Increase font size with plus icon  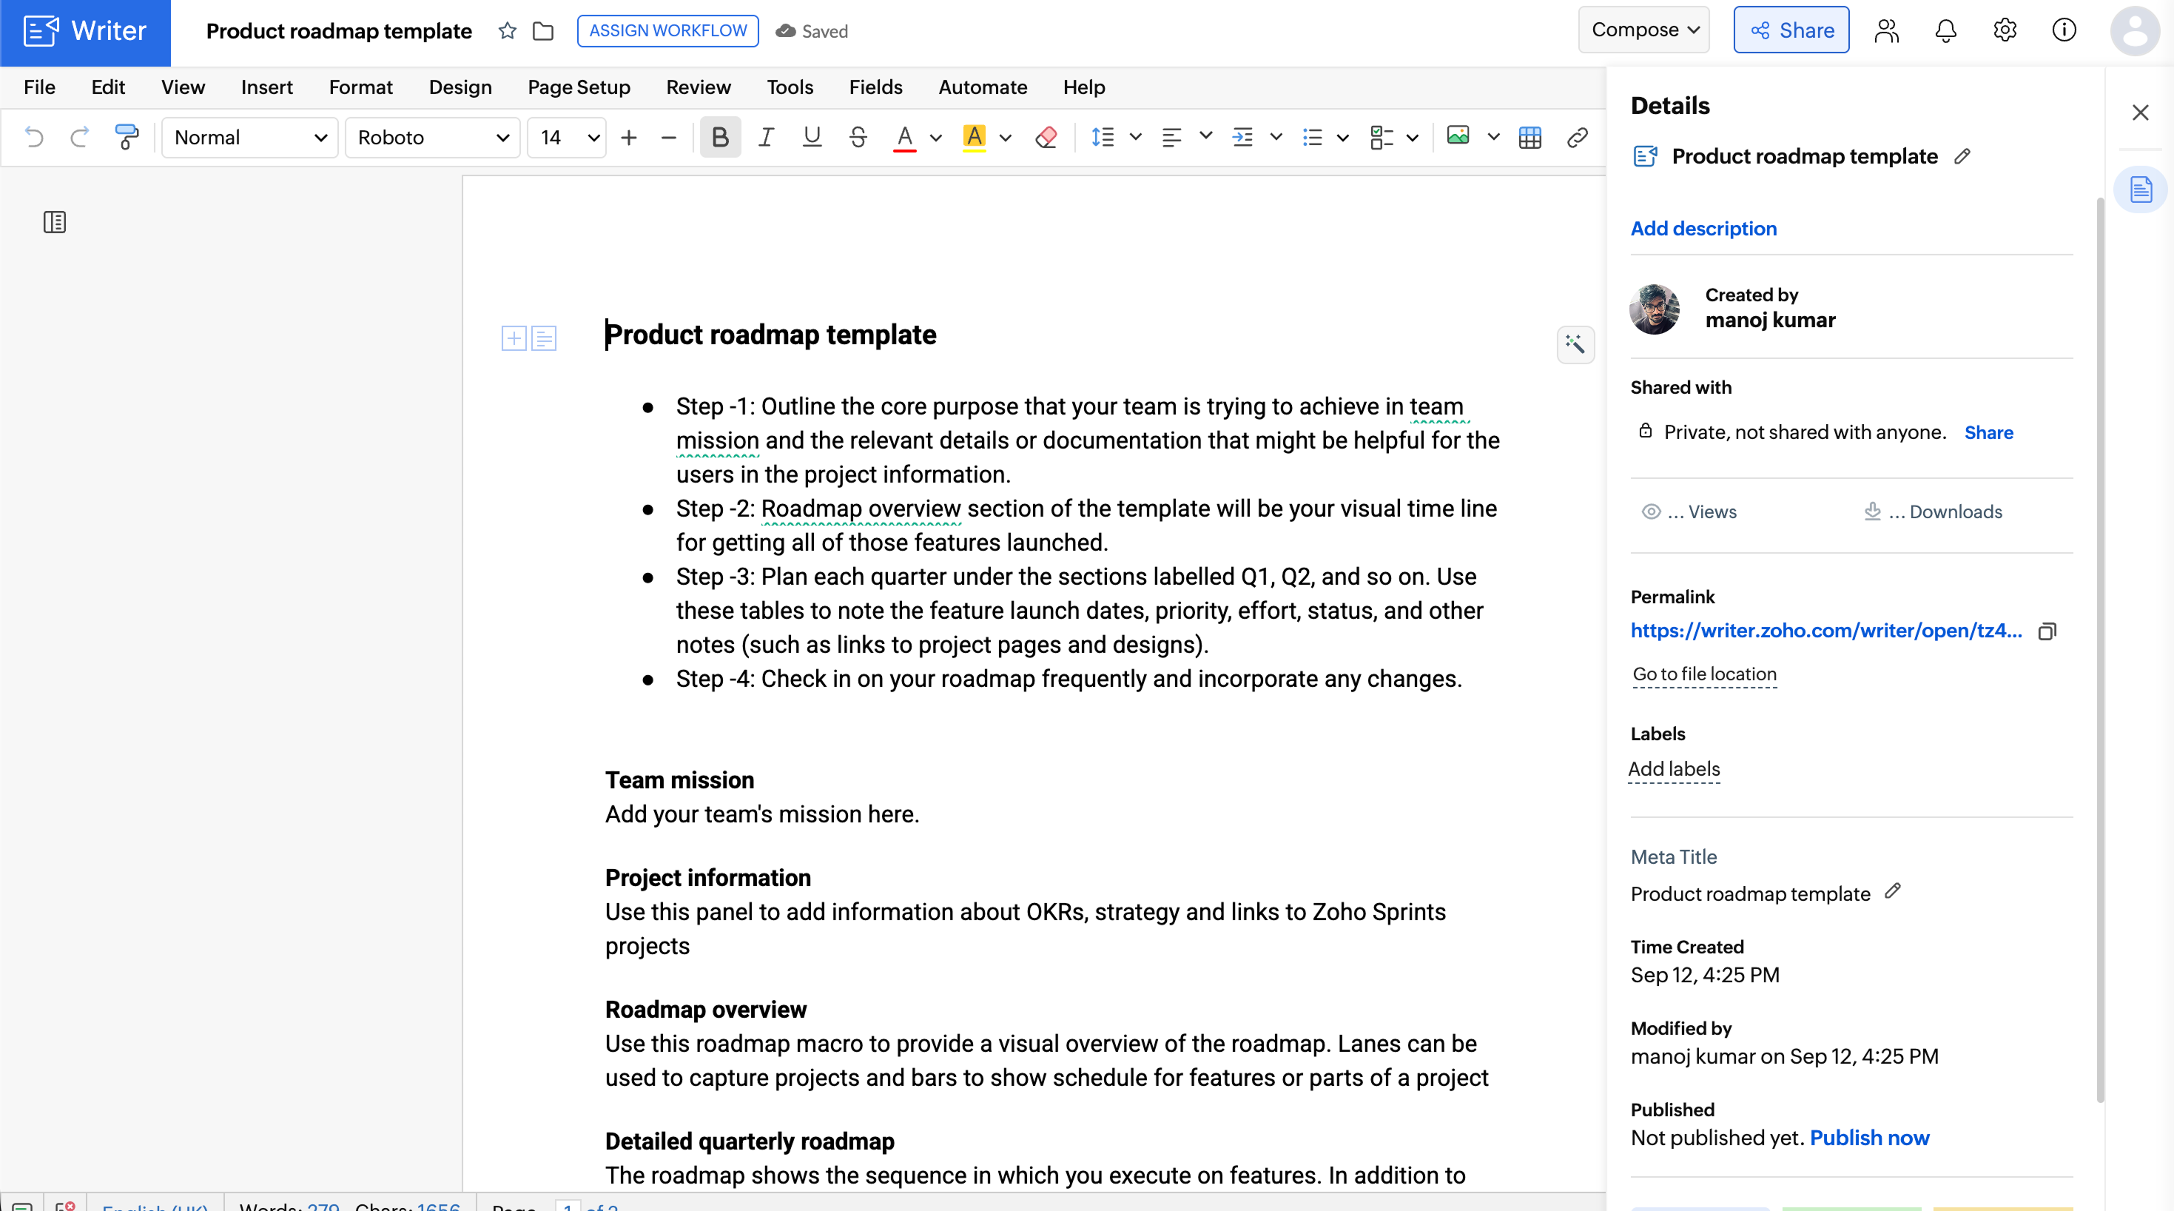[x=629, y=138]
